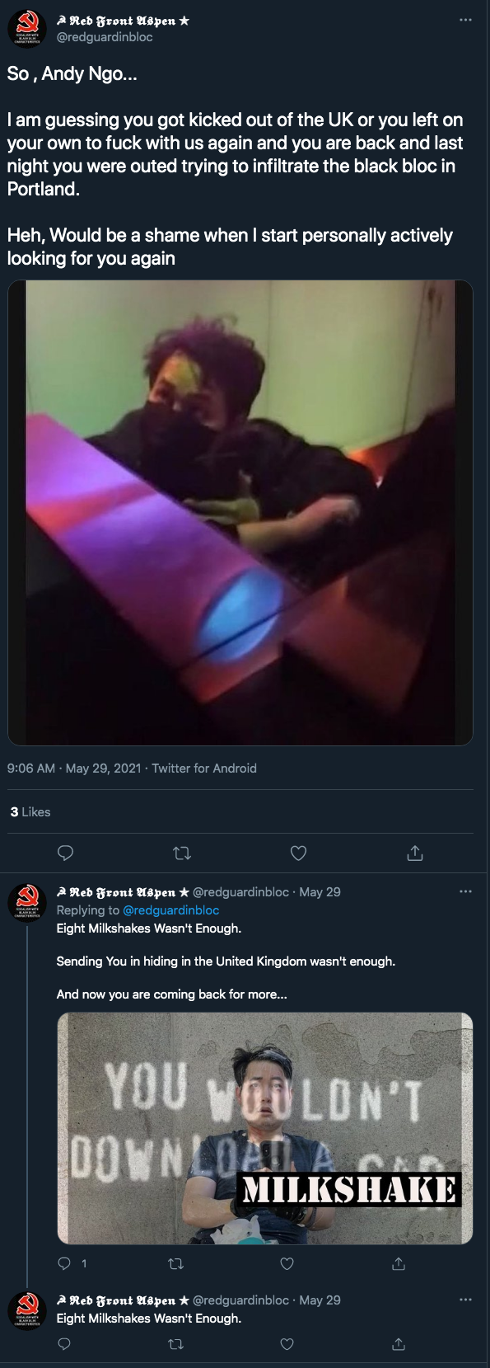The width and height of the screenshot is (490, 1368).
Task: Reply to the 'coming back for more' tweet
Action: pos(64,1263)
